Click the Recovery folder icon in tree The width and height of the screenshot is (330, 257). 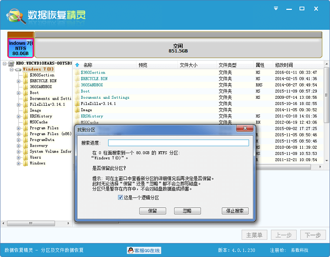(x=26, y=146)
